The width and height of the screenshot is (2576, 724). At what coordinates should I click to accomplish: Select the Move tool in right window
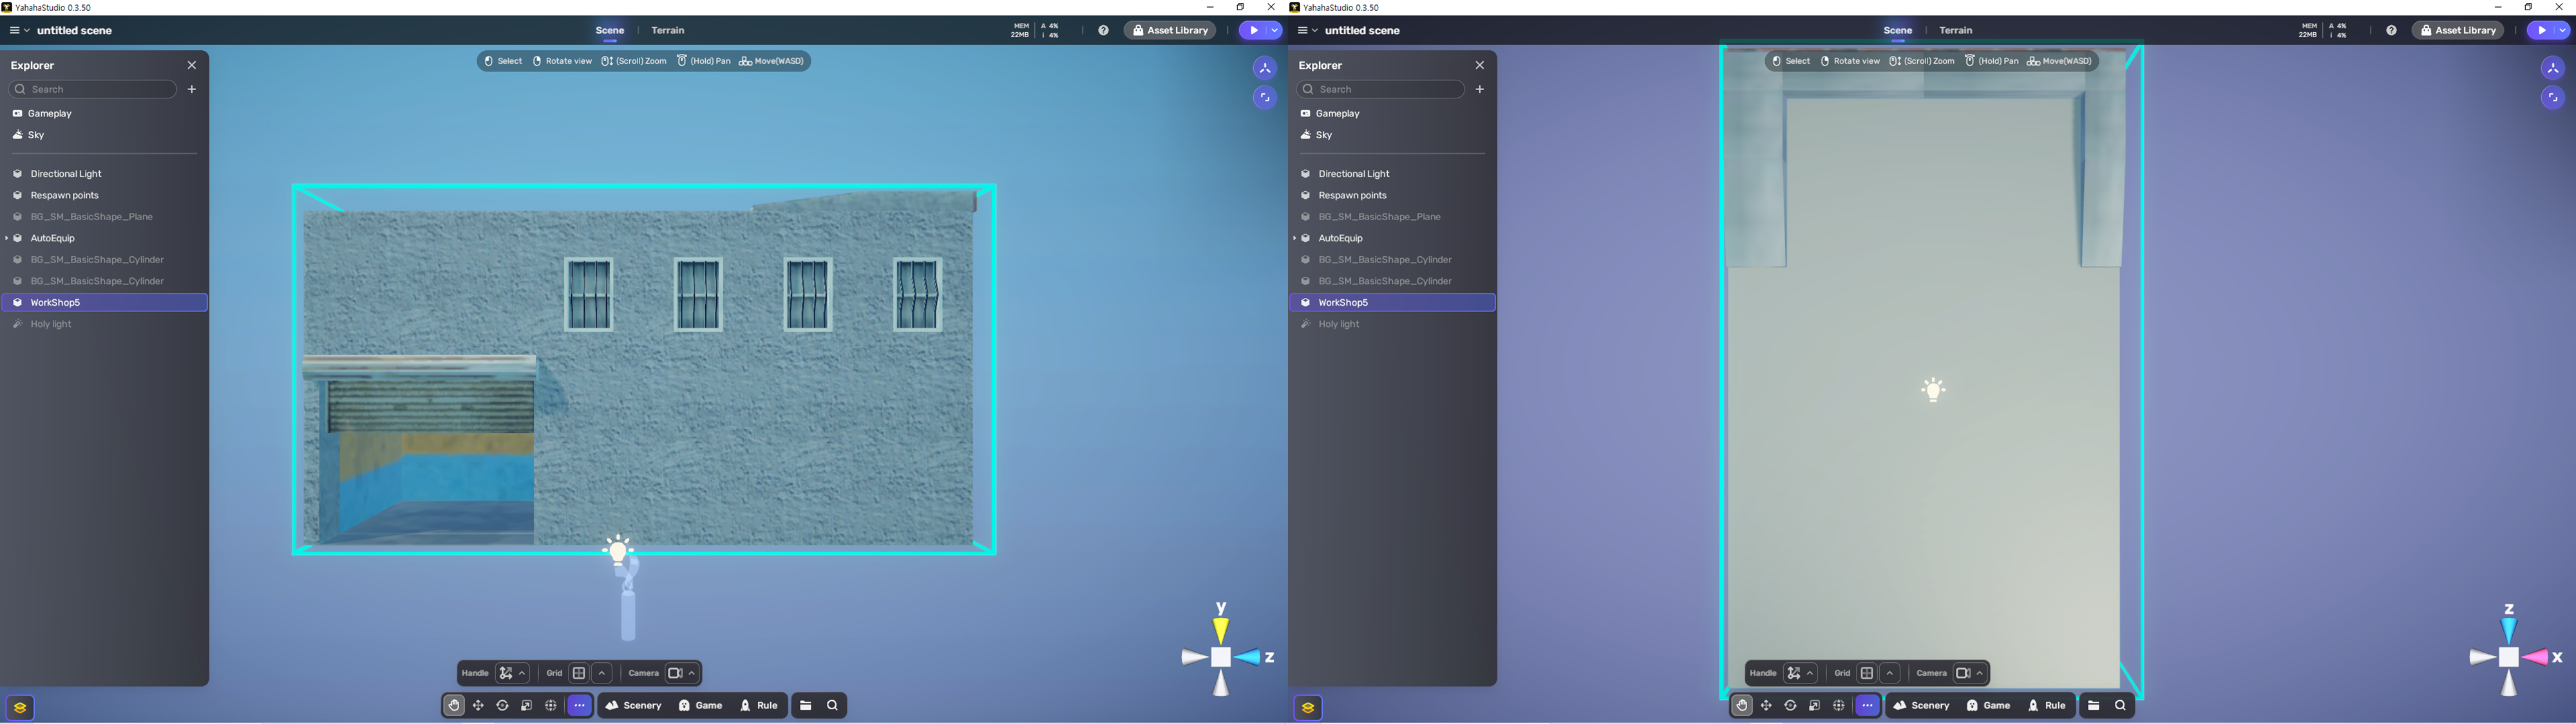(1766, 706)
